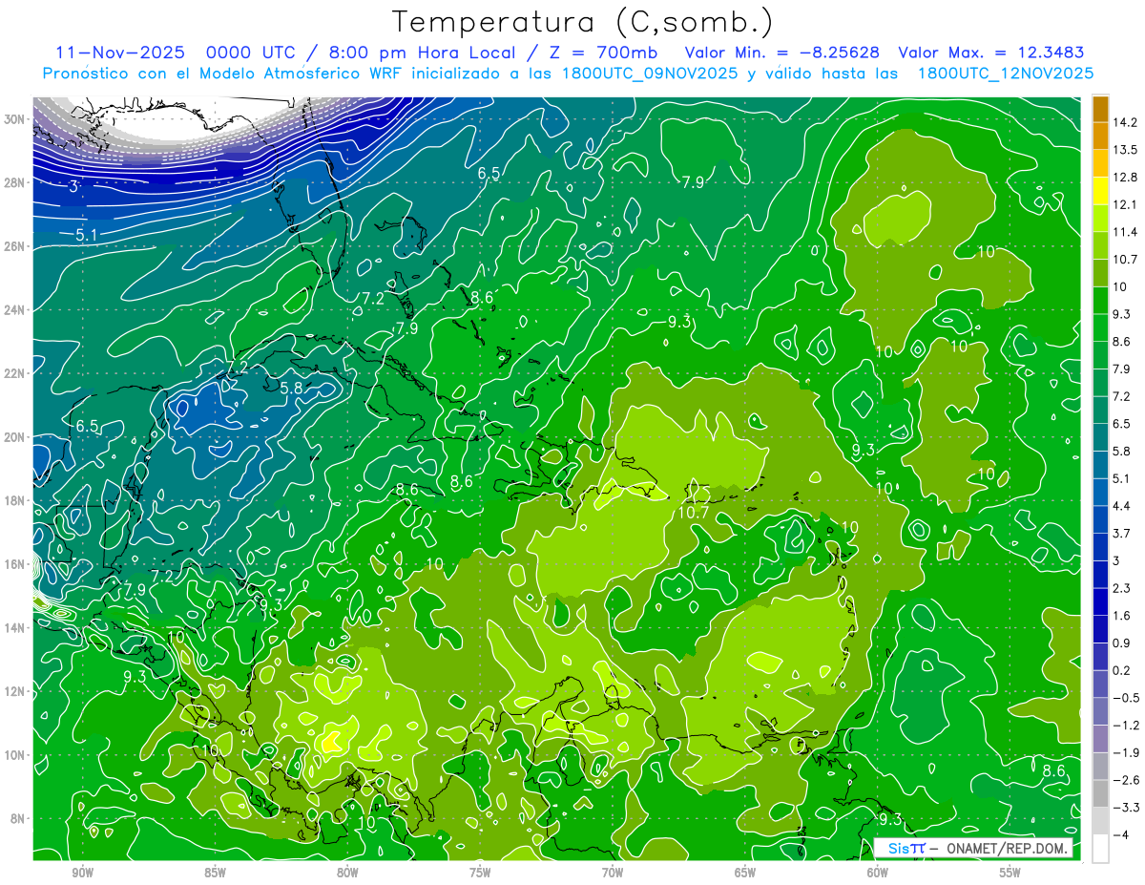1145x885 pixels.
Task: Click the topmost orange-brown legend swatch above 14.2
Action: (x=1100, y=109)
